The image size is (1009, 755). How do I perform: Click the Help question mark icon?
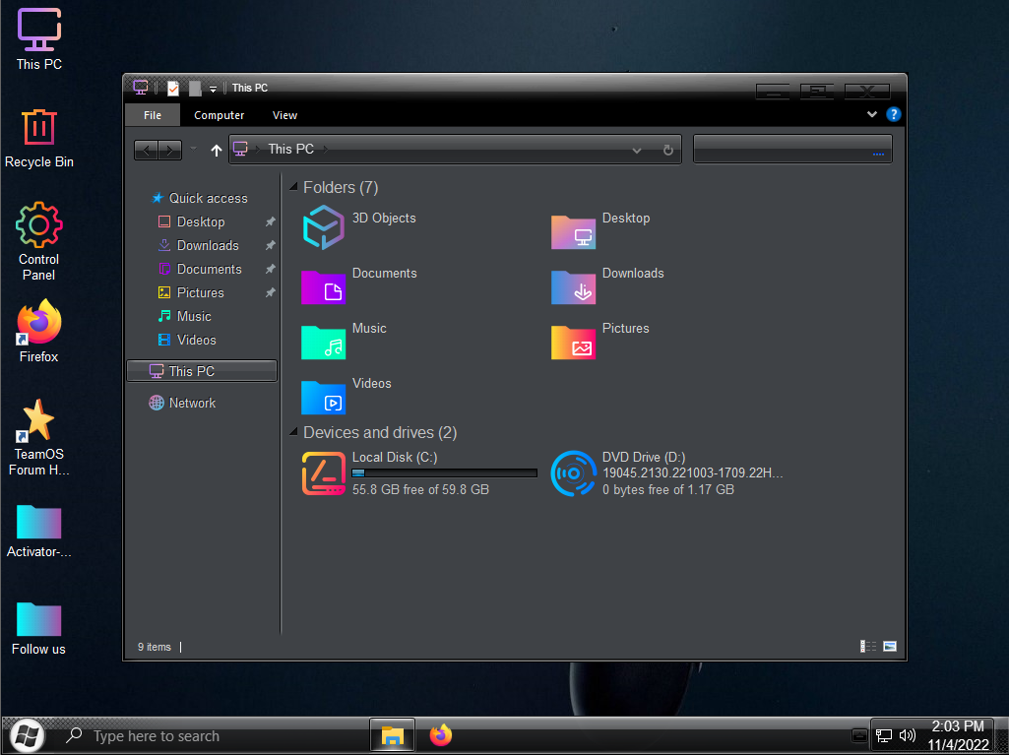click(x=894, y=114)
